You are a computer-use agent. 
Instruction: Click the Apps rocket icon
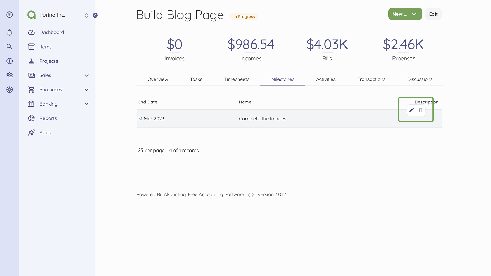click(31, 132)
